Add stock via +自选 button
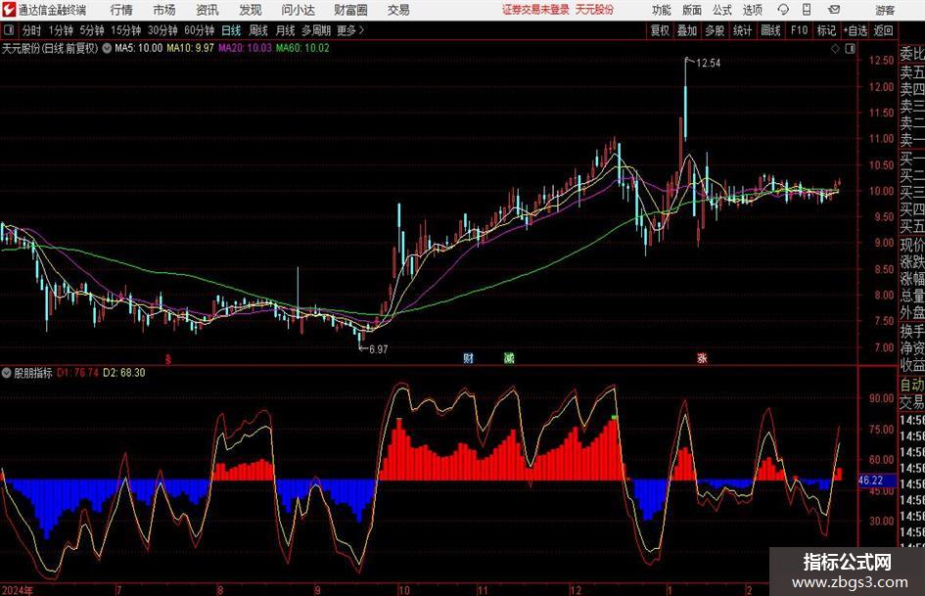The image size is (925, 596). click(x=855, y=30)
